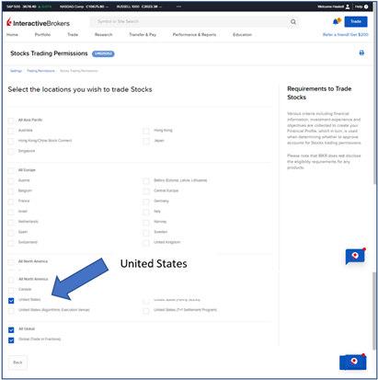
Task: Check the United Kingdom checkbox
Action: [x=146, y=243]
